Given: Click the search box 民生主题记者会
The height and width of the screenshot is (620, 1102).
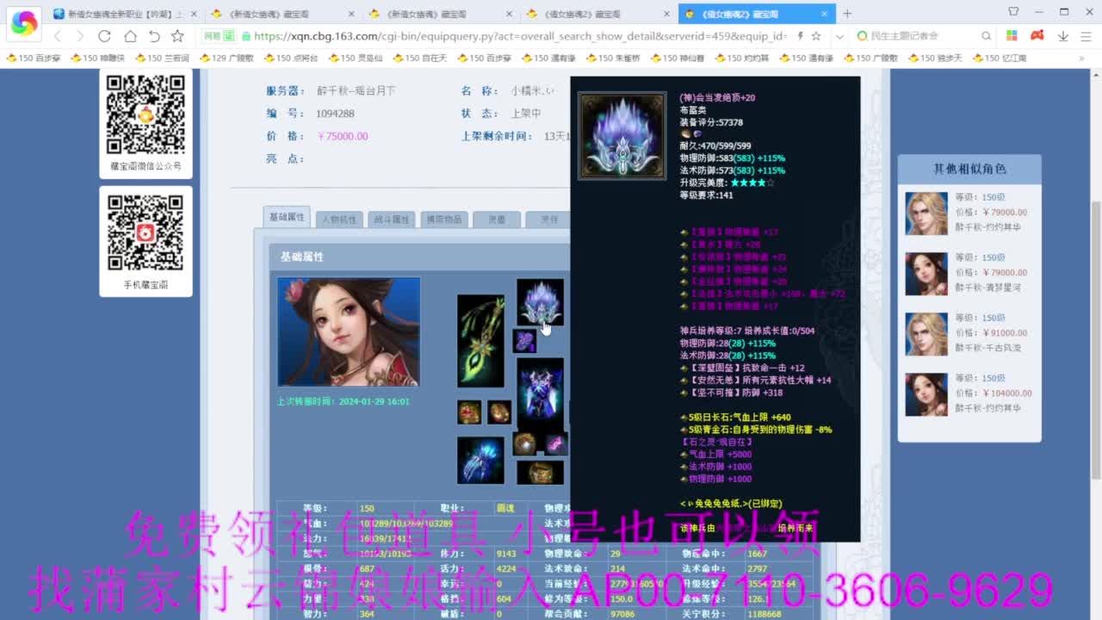Looking at the screenshot, I should tap(921, 36).
